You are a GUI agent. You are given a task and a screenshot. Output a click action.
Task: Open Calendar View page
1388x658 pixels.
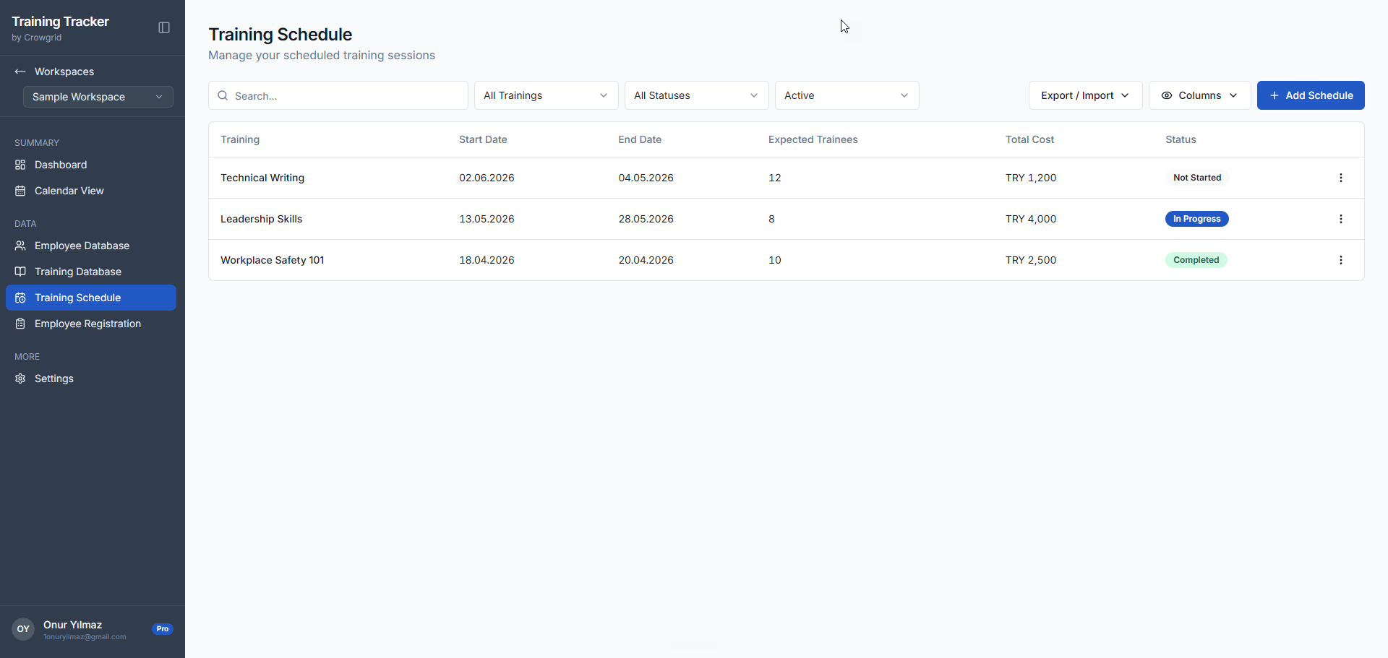(x=91, y=191)
